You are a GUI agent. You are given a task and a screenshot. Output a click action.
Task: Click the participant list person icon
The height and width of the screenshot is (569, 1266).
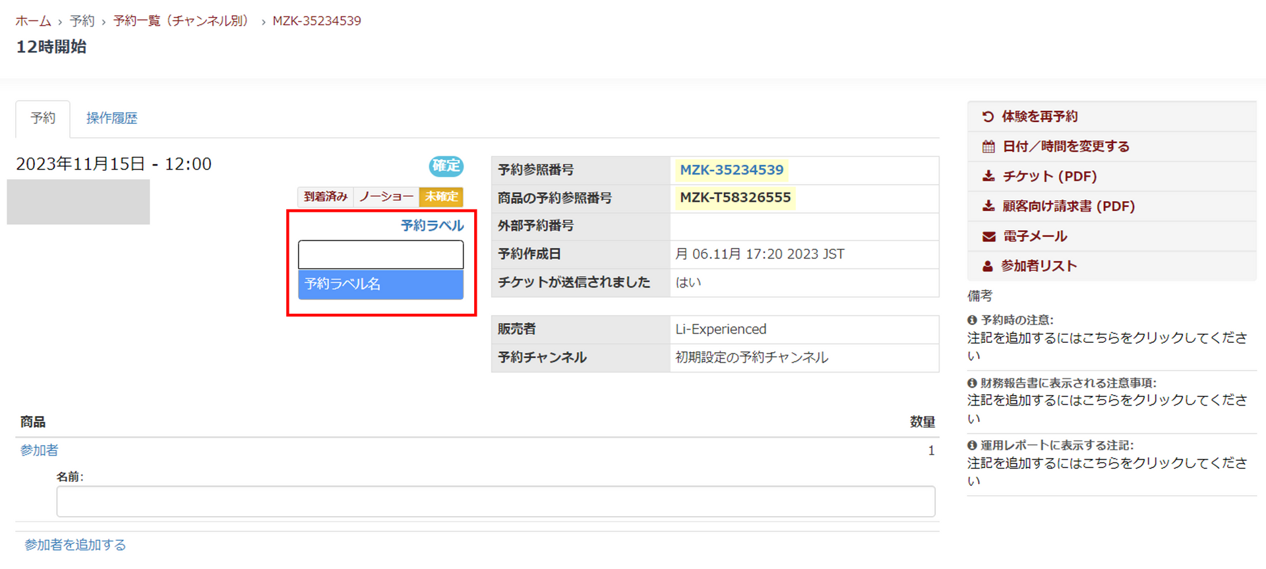coord(987,266)
